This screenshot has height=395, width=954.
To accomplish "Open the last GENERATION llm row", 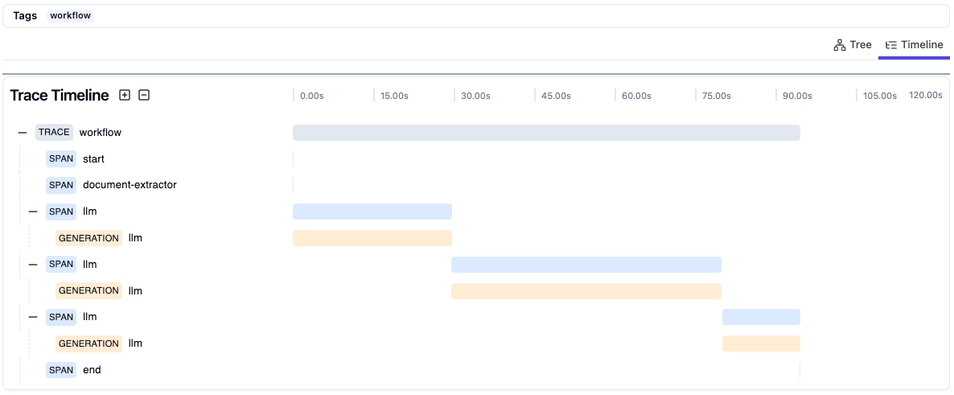I will click(135, 344).
